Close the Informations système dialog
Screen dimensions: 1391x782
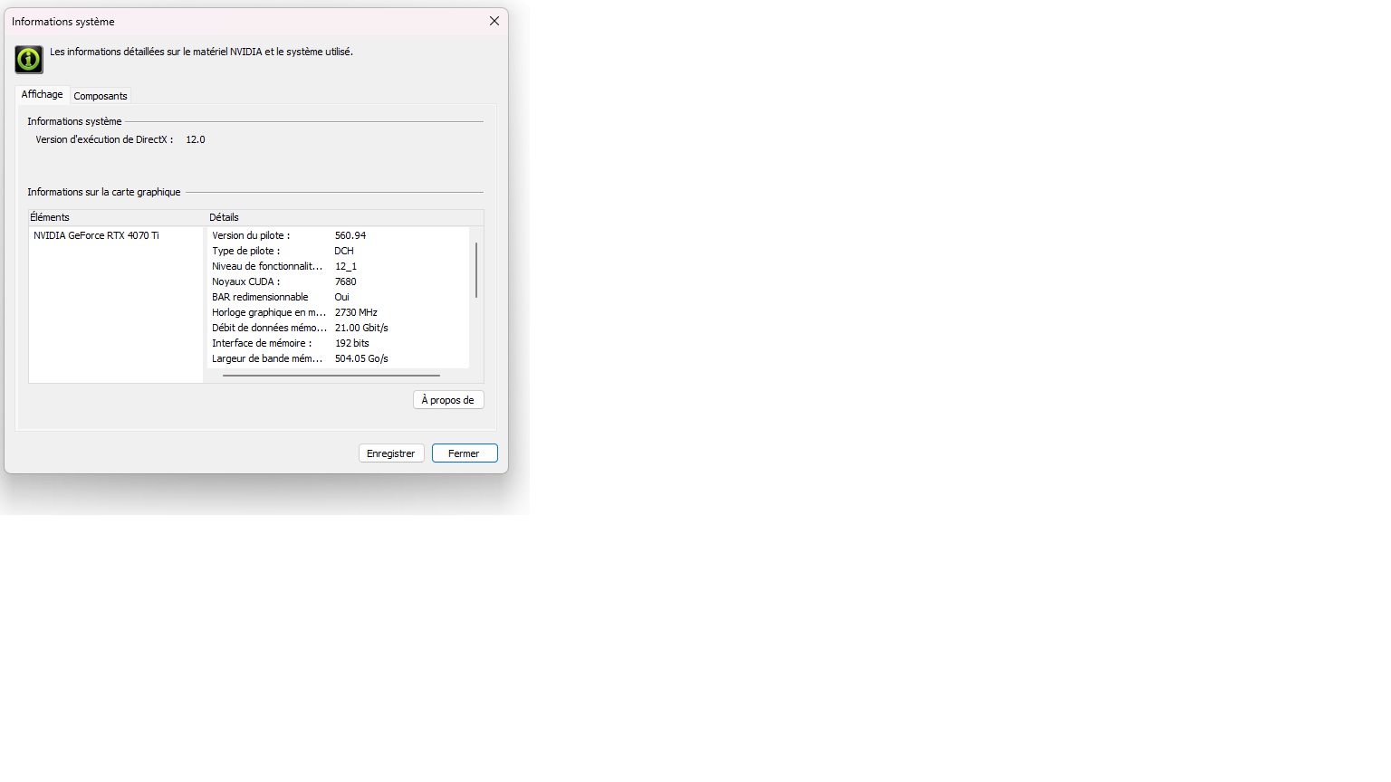[494, 21]
